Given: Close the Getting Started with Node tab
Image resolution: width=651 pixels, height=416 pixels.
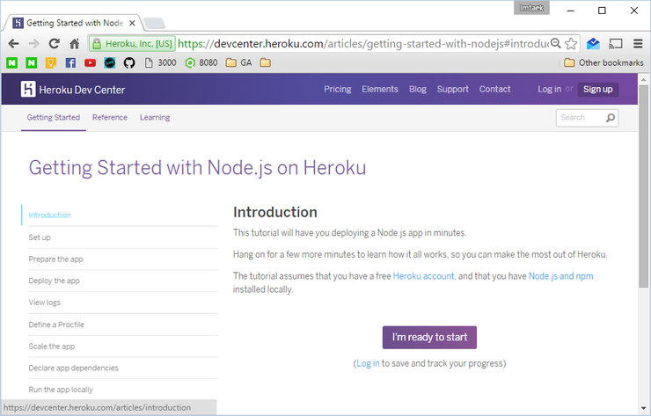Looking at the screenshot, I should tap(132, 23).
